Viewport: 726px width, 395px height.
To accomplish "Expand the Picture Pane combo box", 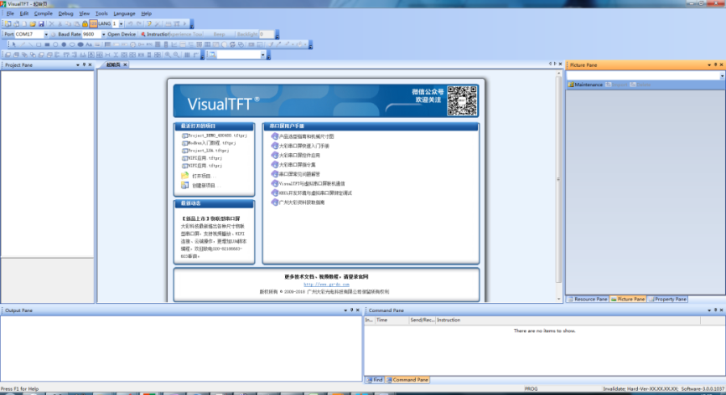I will [720, 75].
